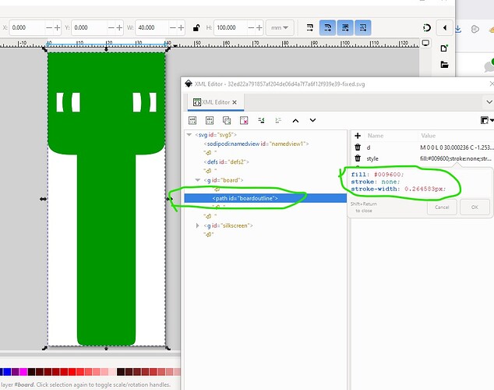Click the left-middle scale handle of selection

43,199
